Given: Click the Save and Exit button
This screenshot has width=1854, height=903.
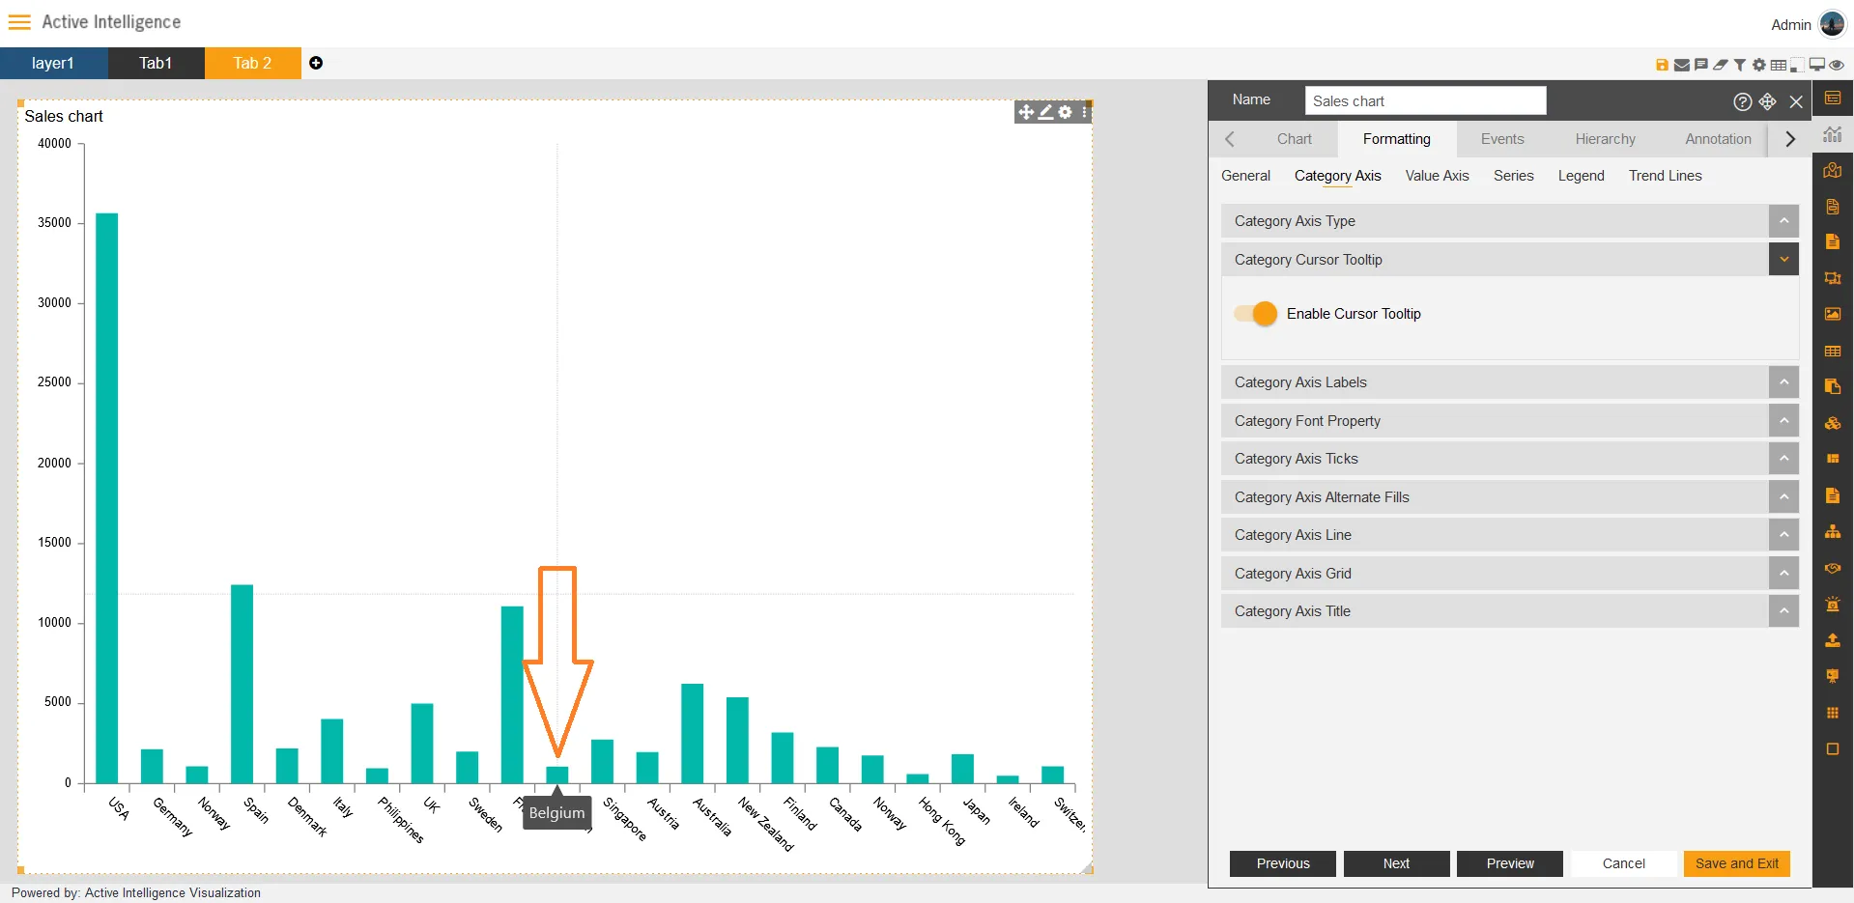Looking at the screenshot, I should (1736, 863).
